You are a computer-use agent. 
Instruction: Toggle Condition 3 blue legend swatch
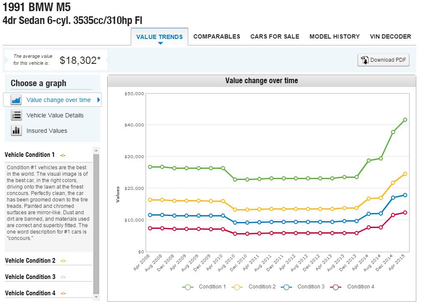pos(287,287)
